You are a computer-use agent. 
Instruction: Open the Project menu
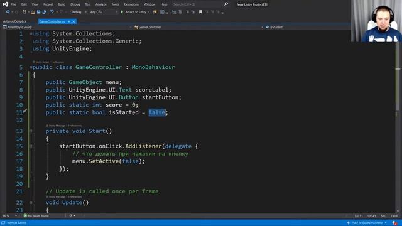click(48, 4)
